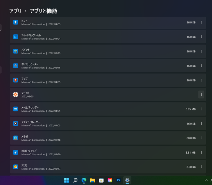
Task: Open Adobe Creative Cloud from taskbar
Action: click(110, 180)
